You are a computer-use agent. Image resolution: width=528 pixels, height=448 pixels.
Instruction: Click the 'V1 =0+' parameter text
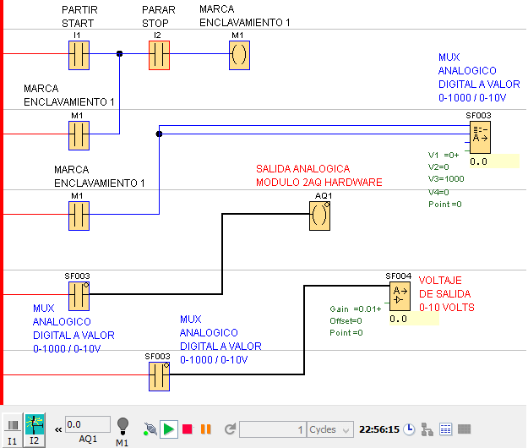click(444, 155)
